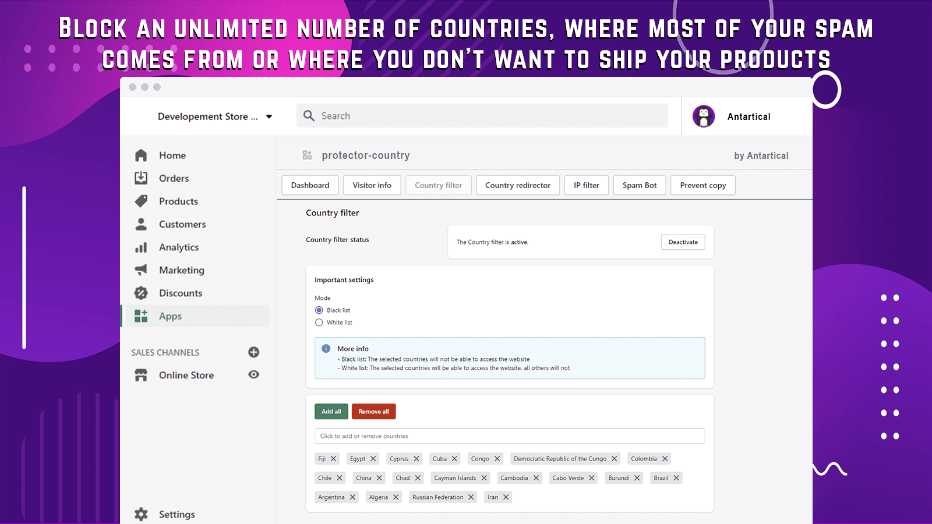
Task: Add a sales channel with the plus control
Action: [253, 352]
